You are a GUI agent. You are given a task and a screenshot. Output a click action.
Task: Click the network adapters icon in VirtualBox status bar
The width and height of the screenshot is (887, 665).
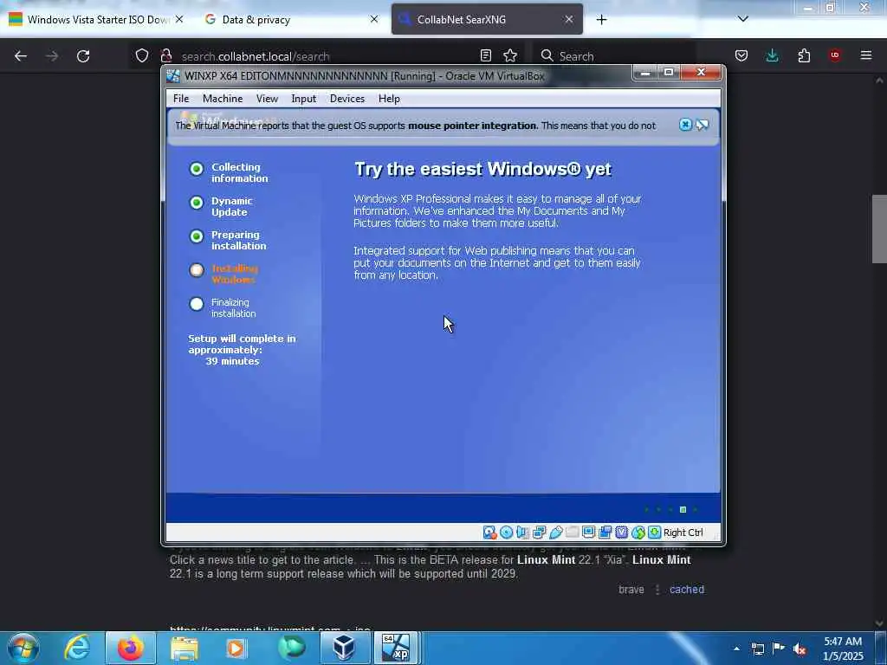539,533
